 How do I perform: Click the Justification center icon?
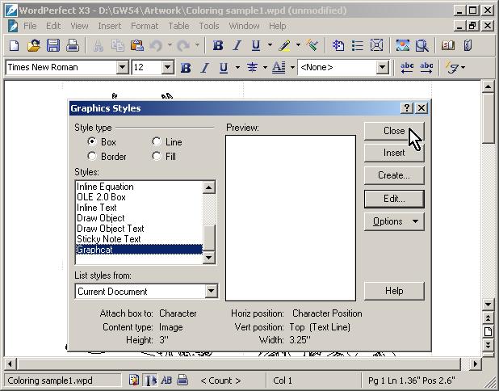pyautogui.click(x=252, y=68)
